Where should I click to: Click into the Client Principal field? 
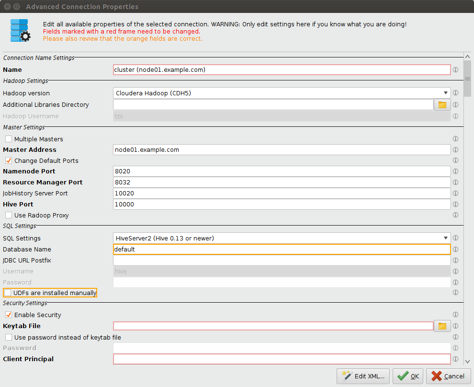282,359
